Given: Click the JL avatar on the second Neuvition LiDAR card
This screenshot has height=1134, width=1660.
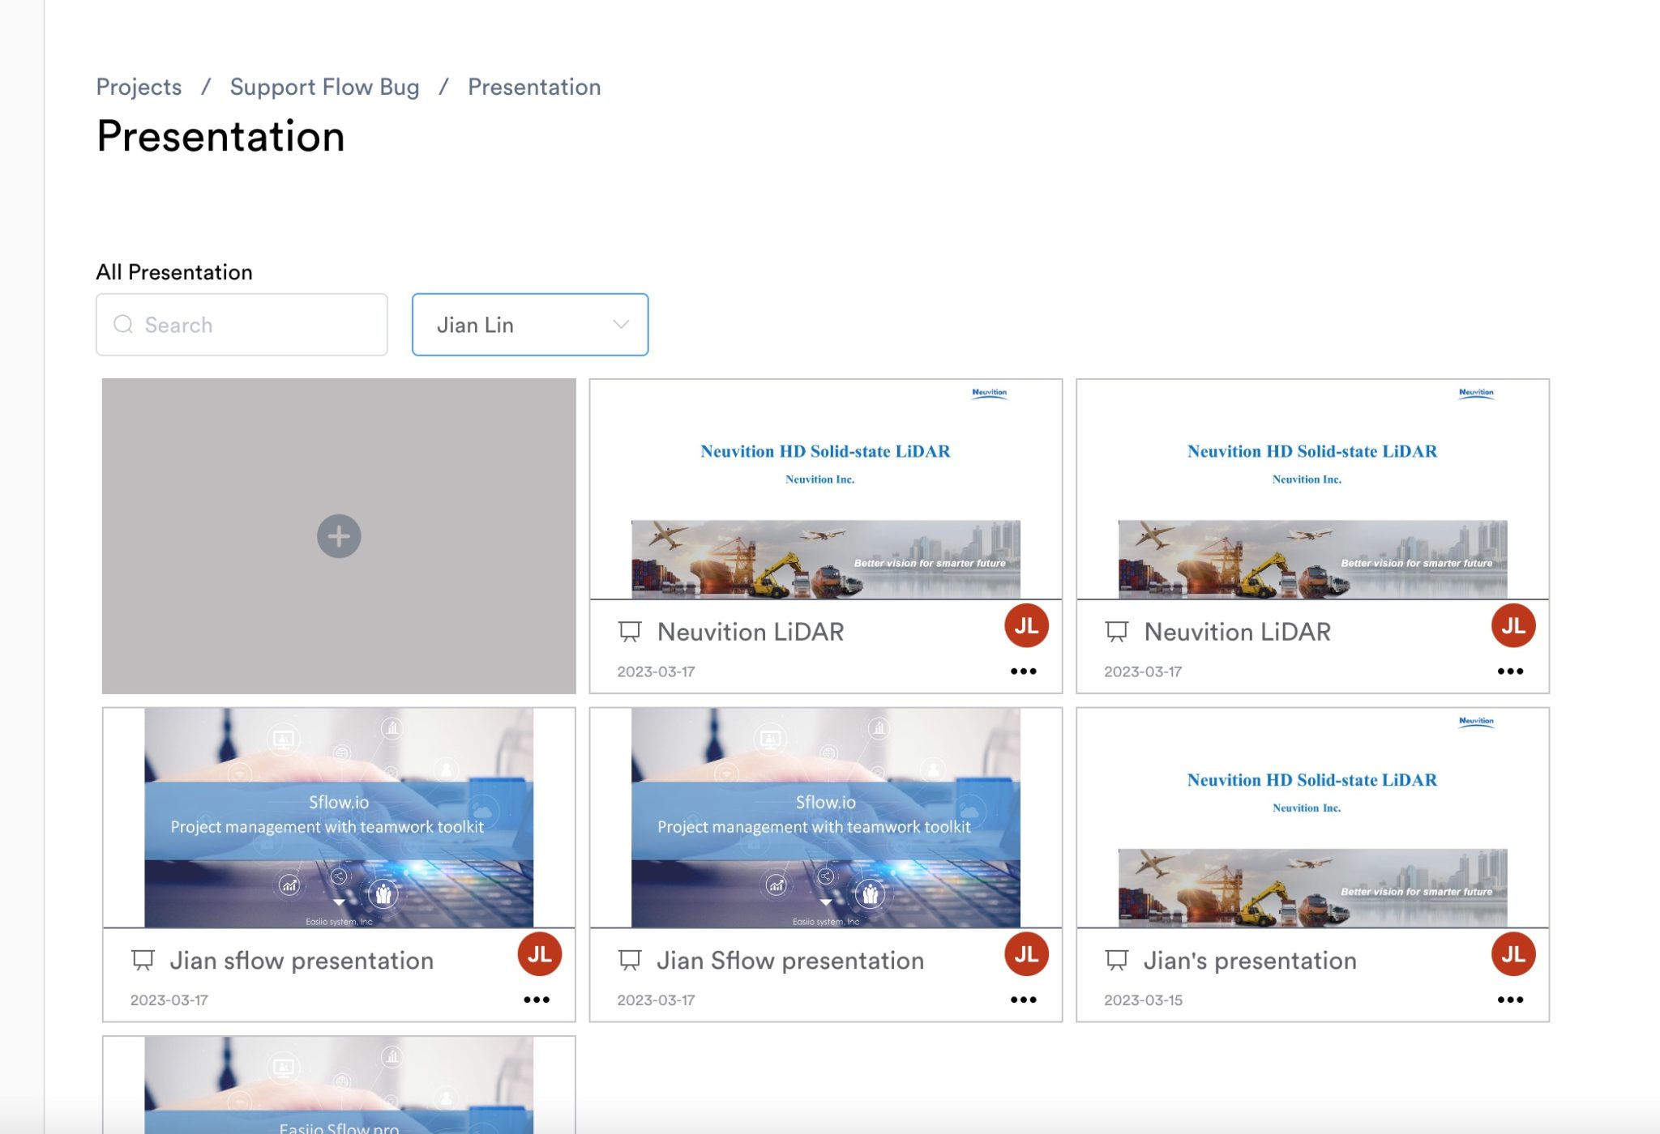Looking at the screenshot, I should [1512, 625].
